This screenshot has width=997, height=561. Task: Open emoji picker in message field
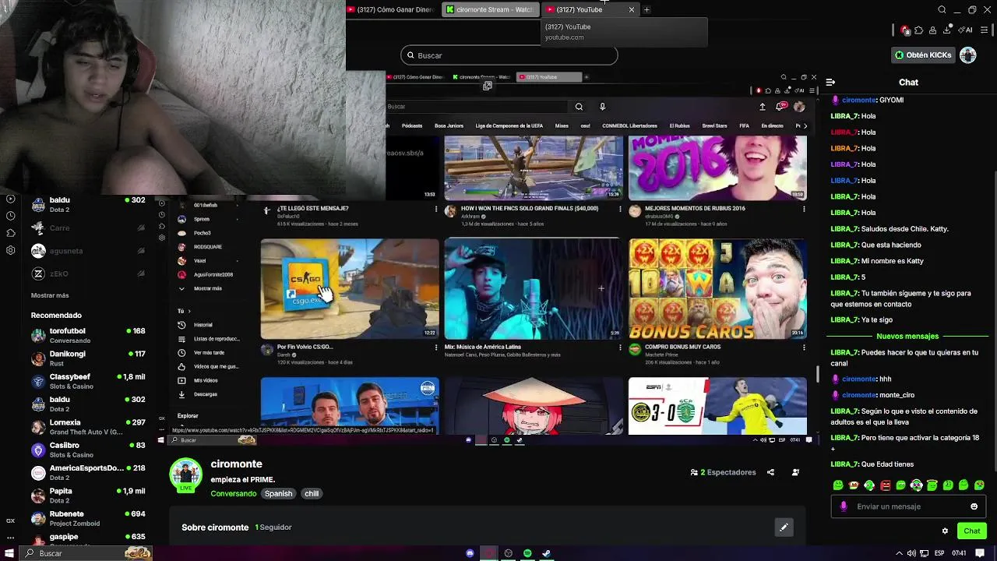coord(974,506)
